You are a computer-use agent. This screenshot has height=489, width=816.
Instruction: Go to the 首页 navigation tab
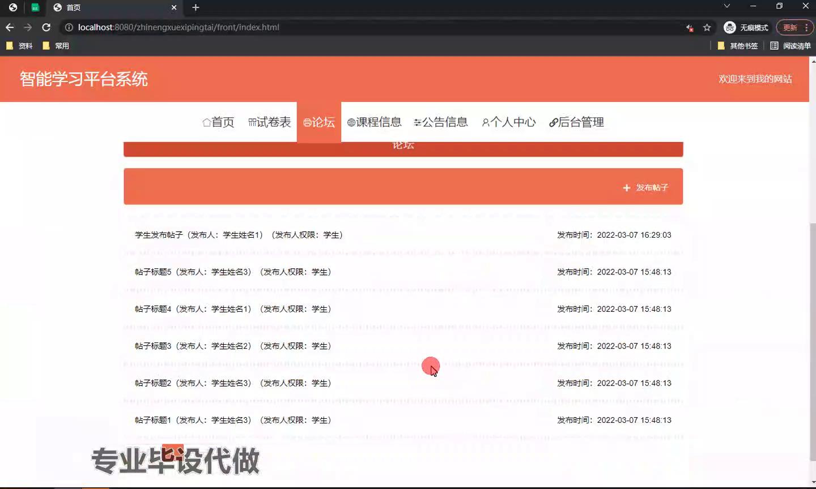[x=218, y=122]
